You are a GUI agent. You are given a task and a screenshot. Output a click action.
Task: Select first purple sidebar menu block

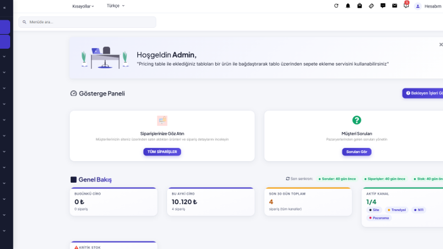pos(5,27)
